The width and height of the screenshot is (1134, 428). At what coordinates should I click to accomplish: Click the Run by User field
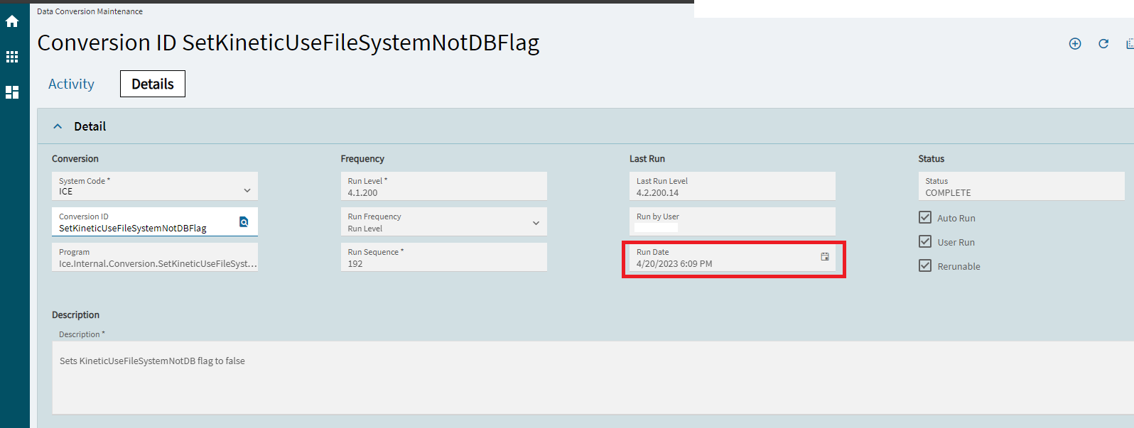tap(733, 221)
